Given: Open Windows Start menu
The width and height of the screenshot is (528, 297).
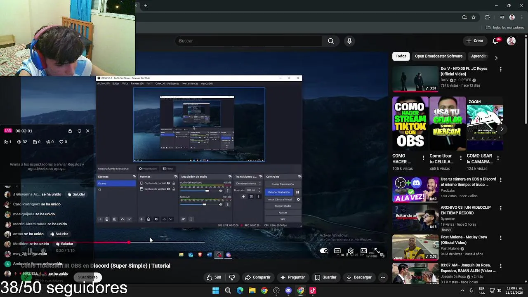Looking at the screenshot, I should 216,290.
